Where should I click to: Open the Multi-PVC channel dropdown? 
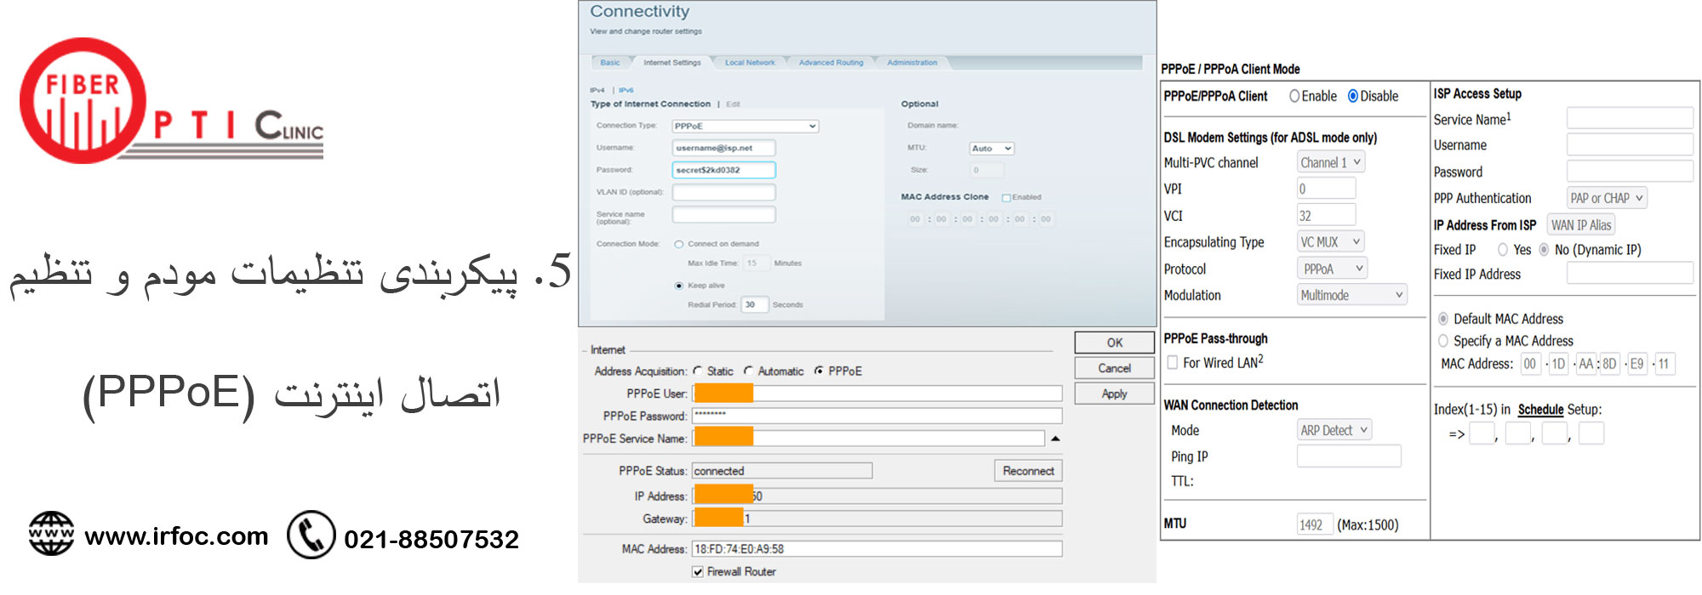tap(1331, 162)
